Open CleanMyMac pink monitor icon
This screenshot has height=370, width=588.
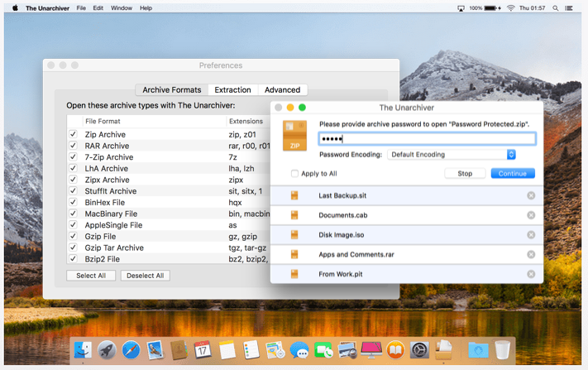tap(371, 350)
